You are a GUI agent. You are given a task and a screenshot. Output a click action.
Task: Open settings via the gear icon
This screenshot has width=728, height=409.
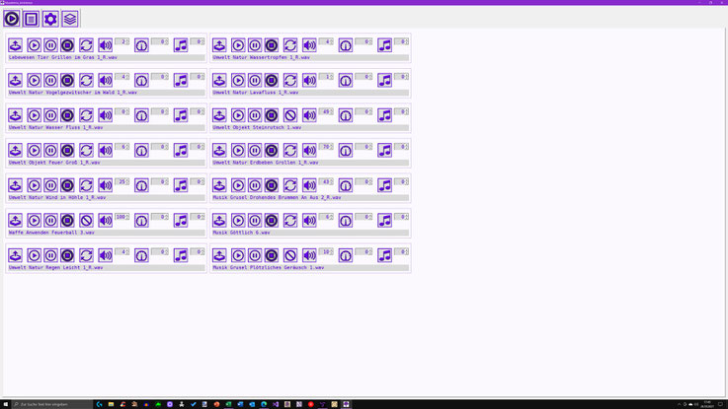click(50, 19)
